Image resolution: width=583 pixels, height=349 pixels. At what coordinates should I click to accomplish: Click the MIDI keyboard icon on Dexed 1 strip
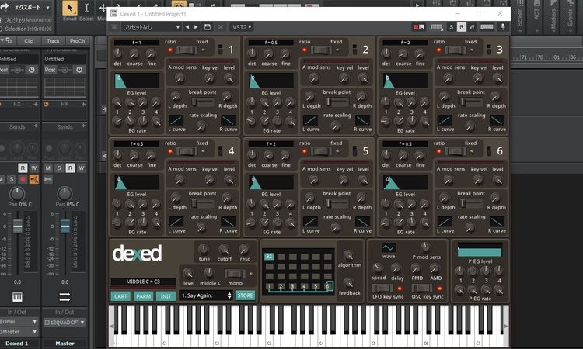[x=17, y=297]
